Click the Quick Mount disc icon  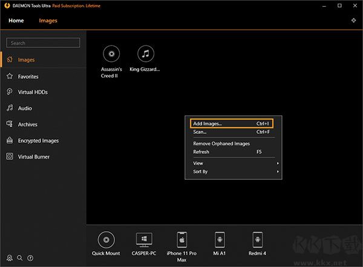(x=106, y=240)
